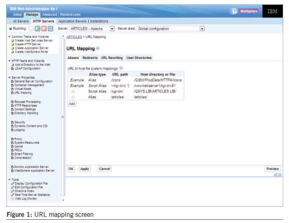The height and width of the screenshot is (223, 289).
Task: Click the Create Web Services Server wizard icon
Action: tap(12, 40)
